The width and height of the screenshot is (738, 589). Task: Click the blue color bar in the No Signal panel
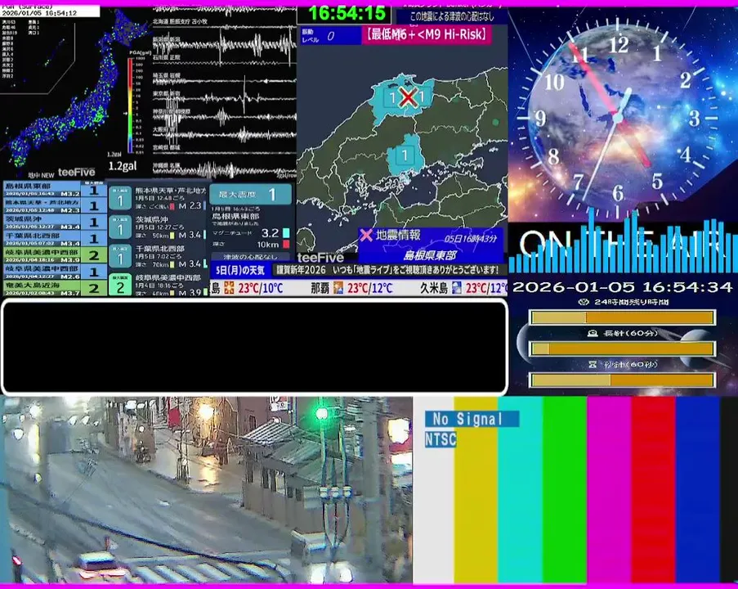697,490
